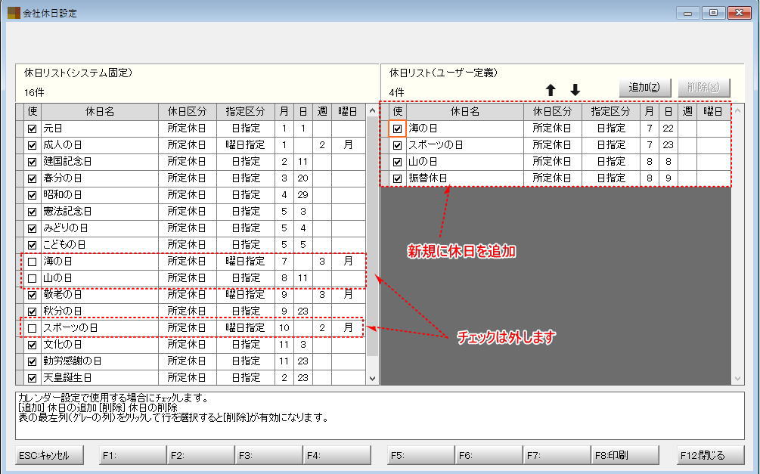Click the F8:印刷 button
The image size is (760, 474).
(x=625, y=455)
